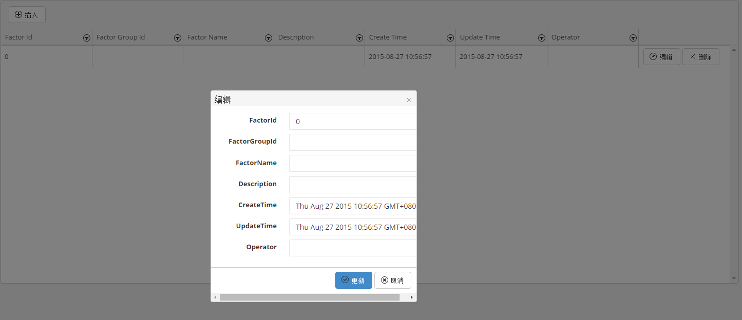
Task: Sort by Create Time column header
Action: point(388,37)
